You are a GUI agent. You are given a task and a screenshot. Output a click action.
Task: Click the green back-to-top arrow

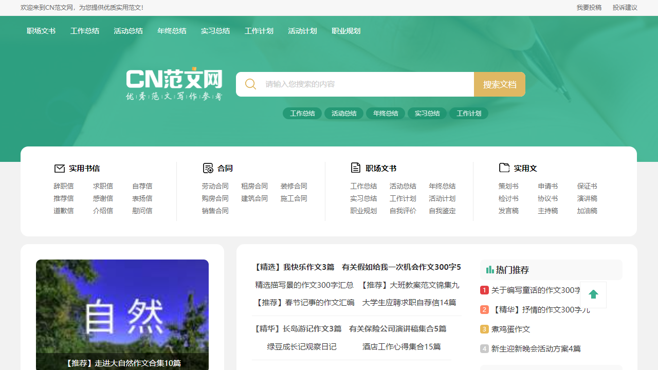click(593, 294)
